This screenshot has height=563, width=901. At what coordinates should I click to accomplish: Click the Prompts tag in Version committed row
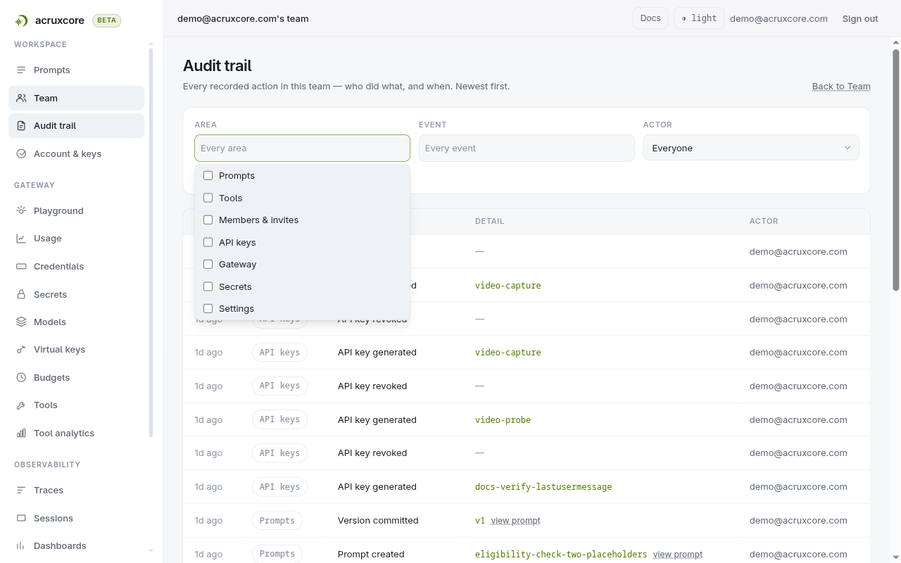[x=277, y=521]
